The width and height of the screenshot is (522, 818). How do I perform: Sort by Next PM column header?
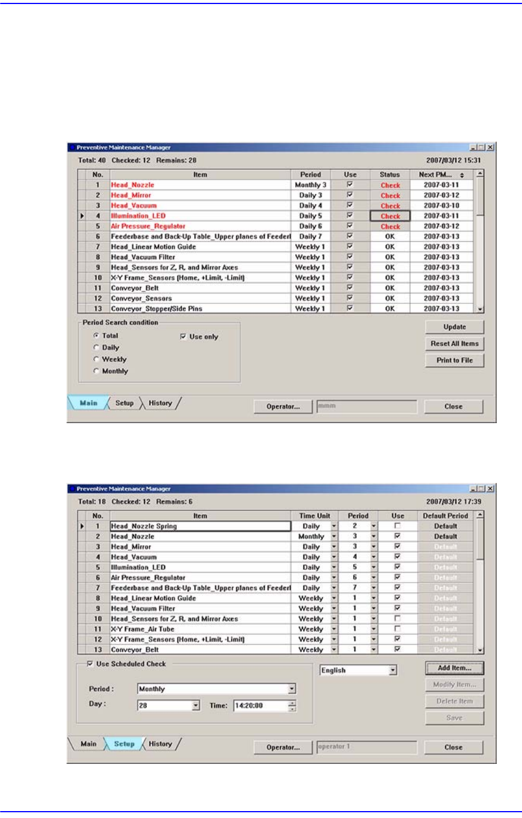441,174
